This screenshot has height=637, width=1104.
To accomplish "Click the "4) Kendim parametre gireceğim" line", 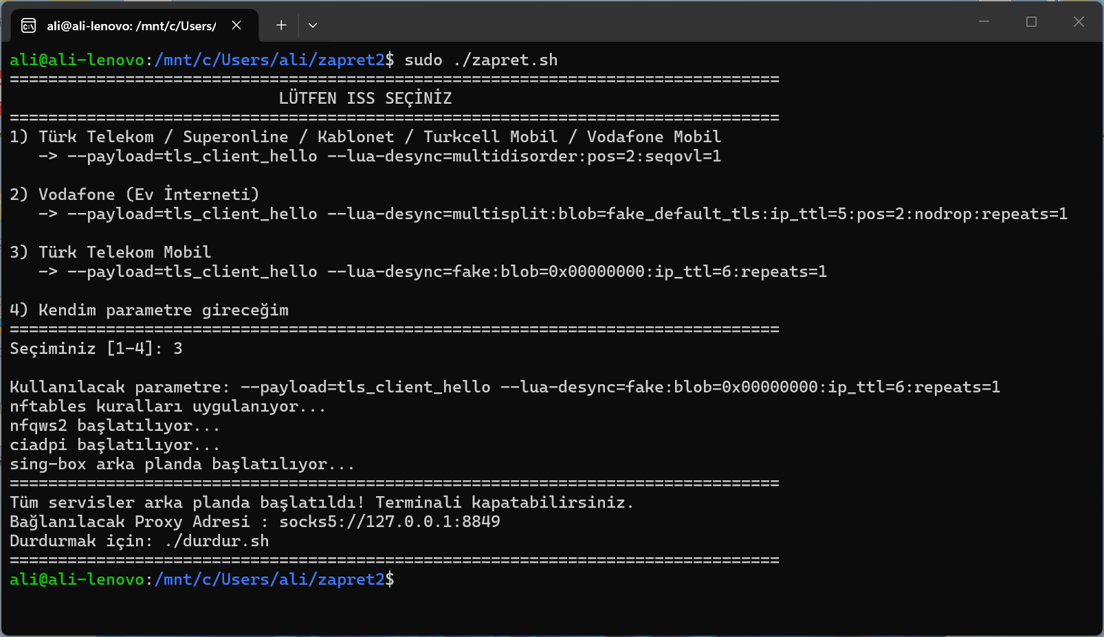I will pyautogui.click(x=149, y=310).
